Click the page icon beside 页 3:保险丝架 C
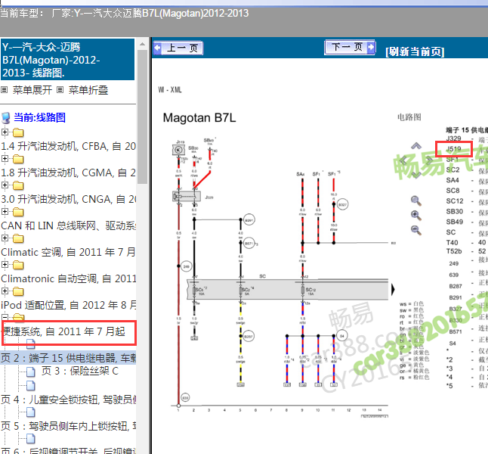The height and width of the screenshot is (454, 488). (30, 372)
